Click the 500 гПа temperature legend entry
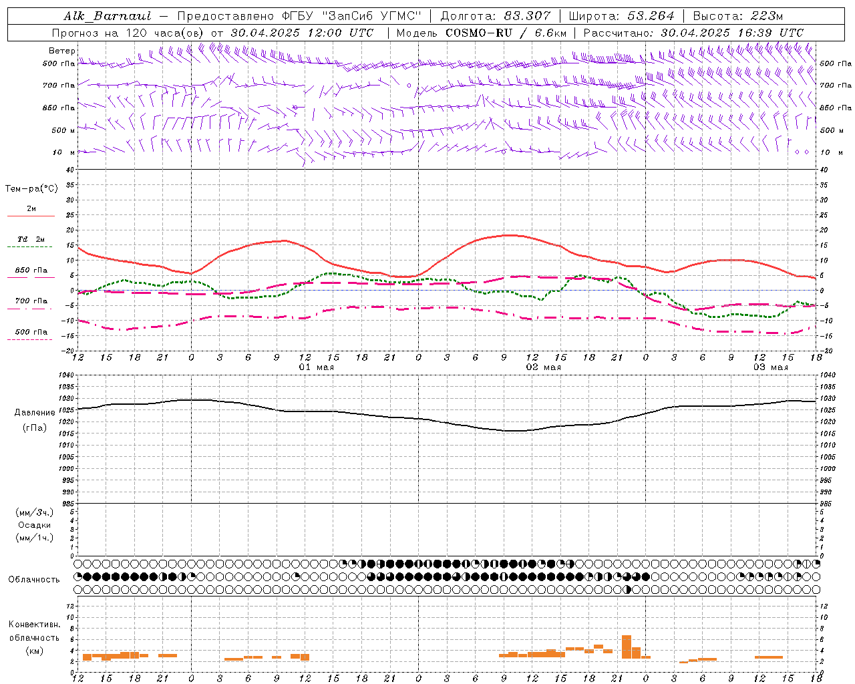This screenshot has width=855, height=684. 31,332
